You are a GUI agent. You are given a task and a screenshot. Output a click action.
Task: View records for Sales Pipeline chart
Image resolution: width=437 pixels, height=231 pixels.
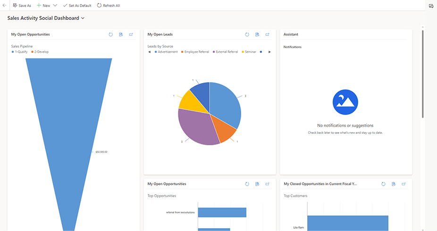coord(121,34)
